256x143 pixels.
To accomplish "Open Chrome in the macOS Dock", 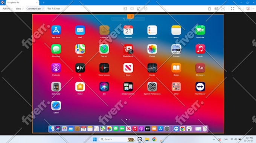I will tap(183, 129).
